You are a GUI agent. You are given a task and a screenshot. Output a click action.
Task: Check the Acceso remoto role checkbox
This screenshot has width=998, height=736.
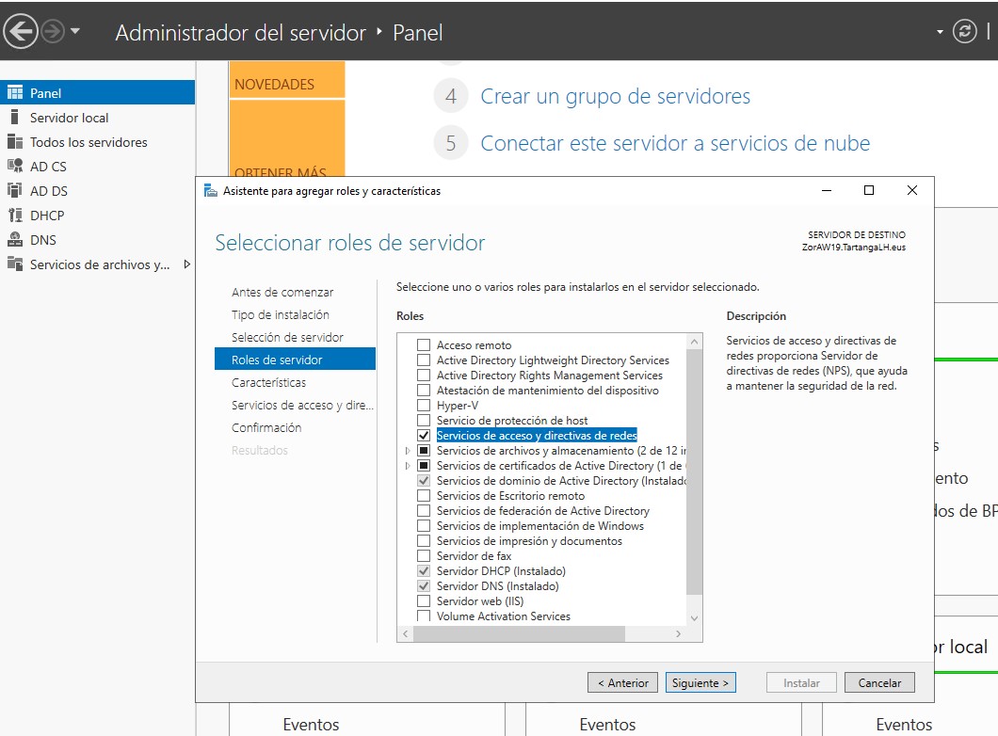coord(424,344)
